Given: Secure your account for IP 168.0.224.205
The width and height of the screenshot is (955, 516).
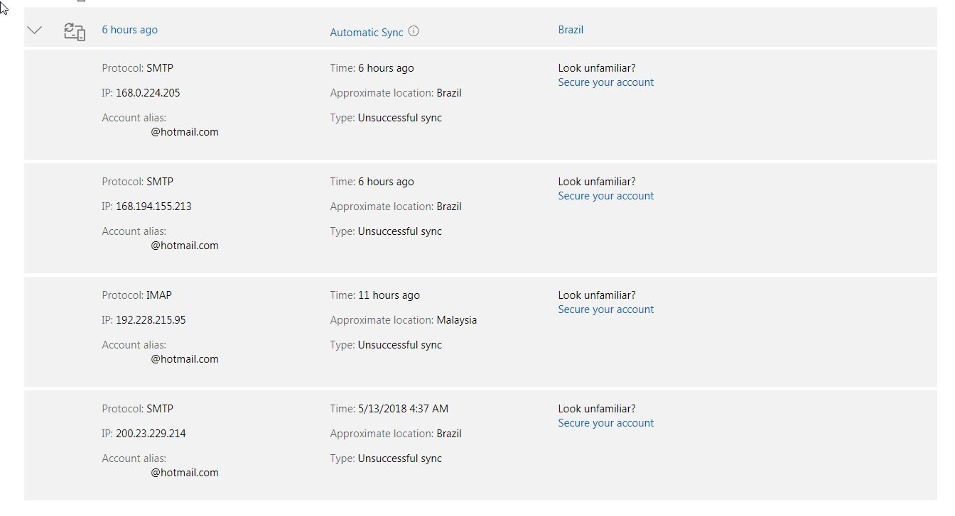Looking at the screenshot, I should [605, 82].
